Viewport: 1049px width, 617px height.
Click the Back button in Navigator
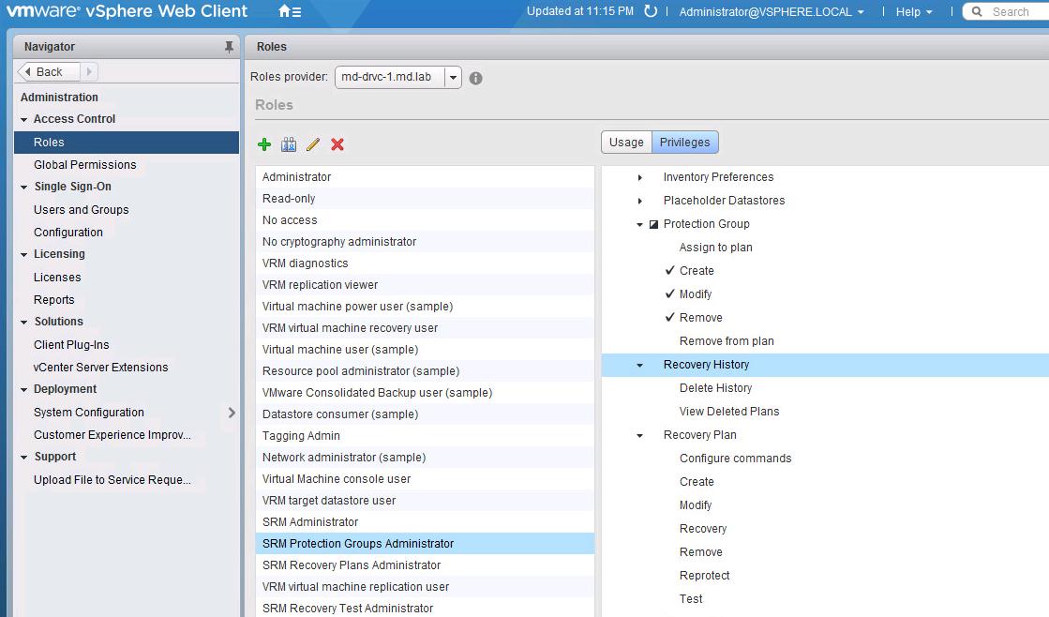[x=48, y=71]
